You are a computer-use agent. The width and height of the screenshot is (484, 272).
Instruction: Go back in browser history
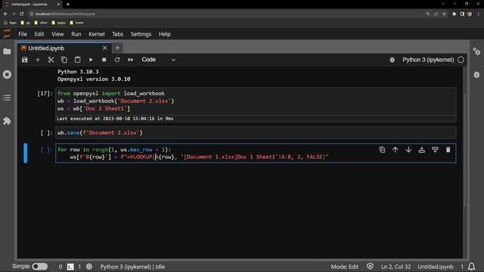(x=5, y=14)
